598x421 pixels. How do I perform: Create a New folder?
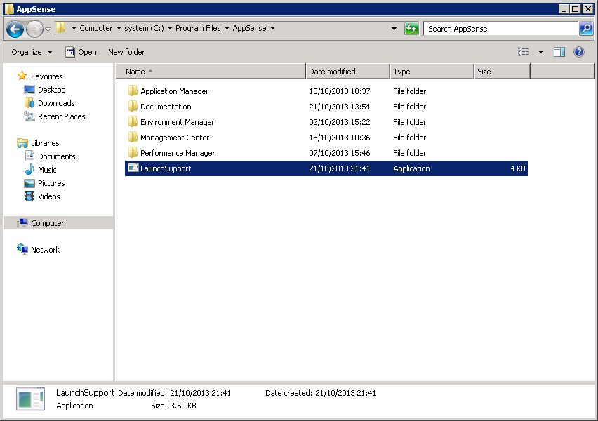pos(126,52)
